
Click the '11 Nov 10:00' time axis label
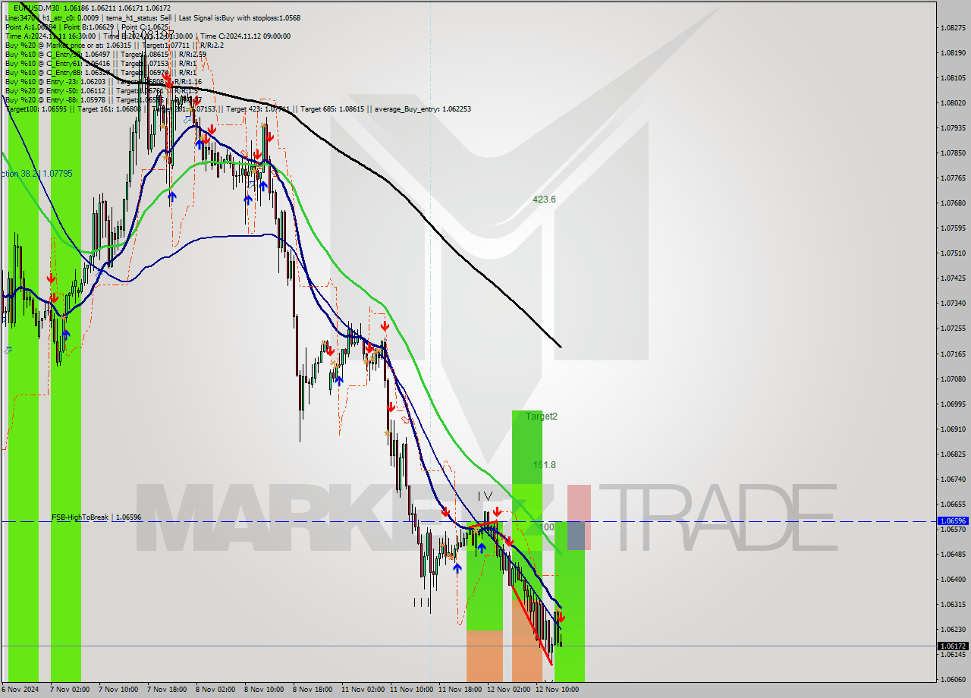tap(411, 690)
